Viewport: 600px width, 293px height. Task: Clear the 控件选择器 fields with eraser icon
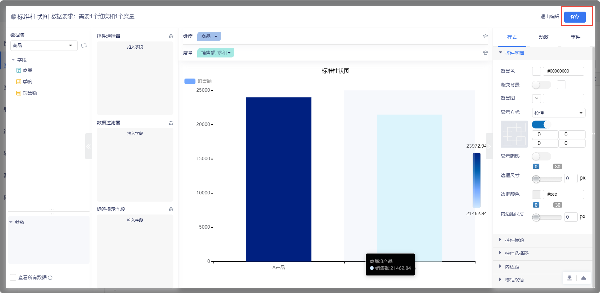pyautogui.click(x=171, y=36)
